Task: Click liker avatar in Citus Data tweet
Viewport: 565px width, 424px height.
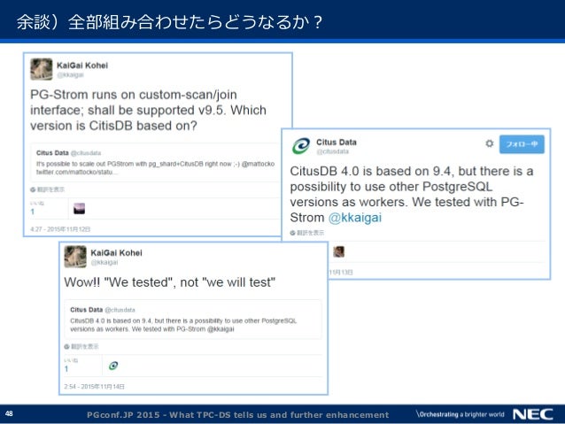Action: pyautogui.click(x=338, y=251)
